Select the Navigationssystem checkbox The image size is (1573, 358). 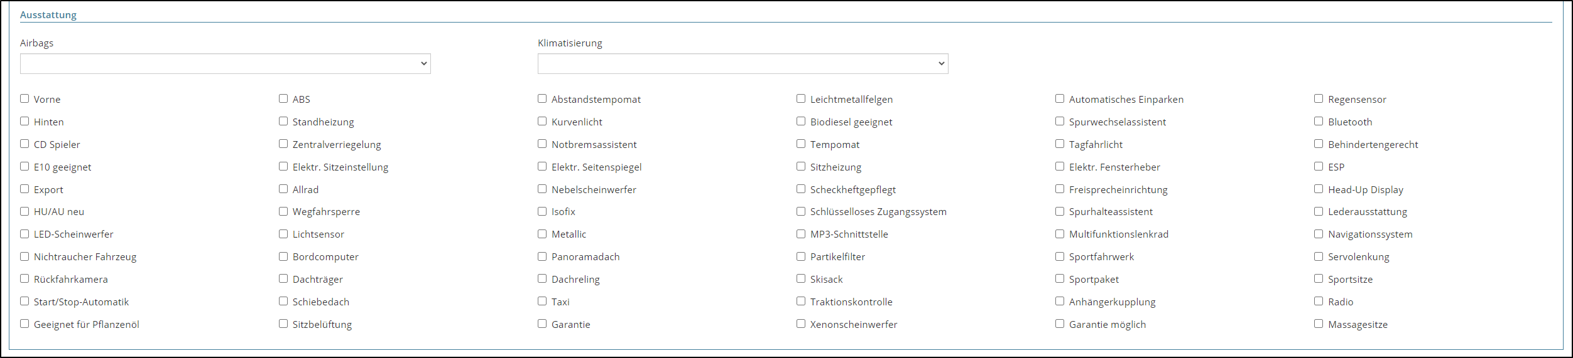(x=1319, y=234)
